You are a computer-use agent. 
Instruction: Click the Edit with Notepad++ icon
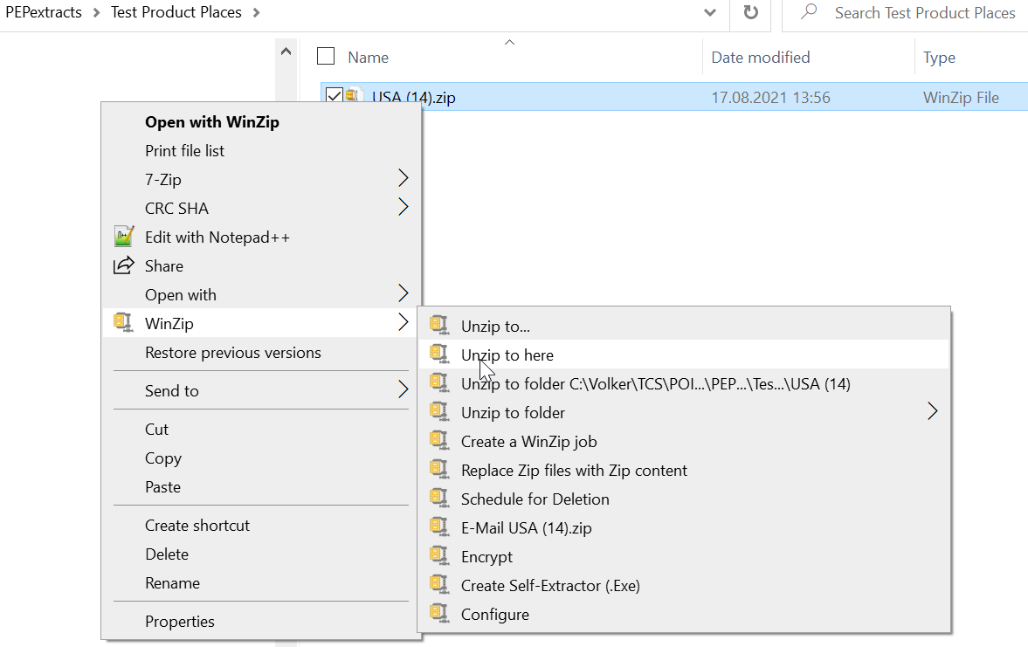[x=125, y=236]
